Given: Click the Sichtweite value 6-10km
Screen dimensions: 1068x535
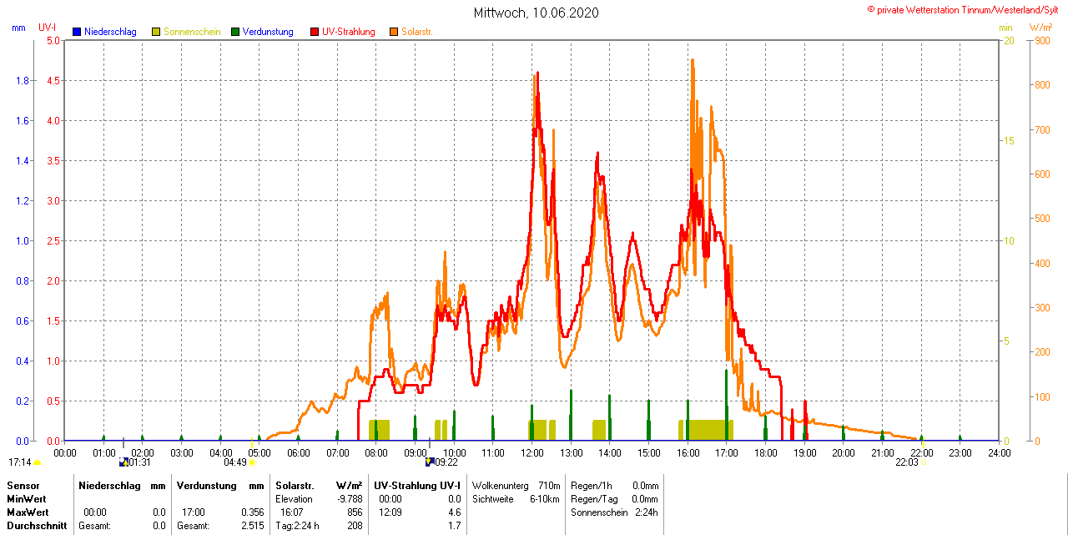Looking at the screenshot, I should [546, 498].
